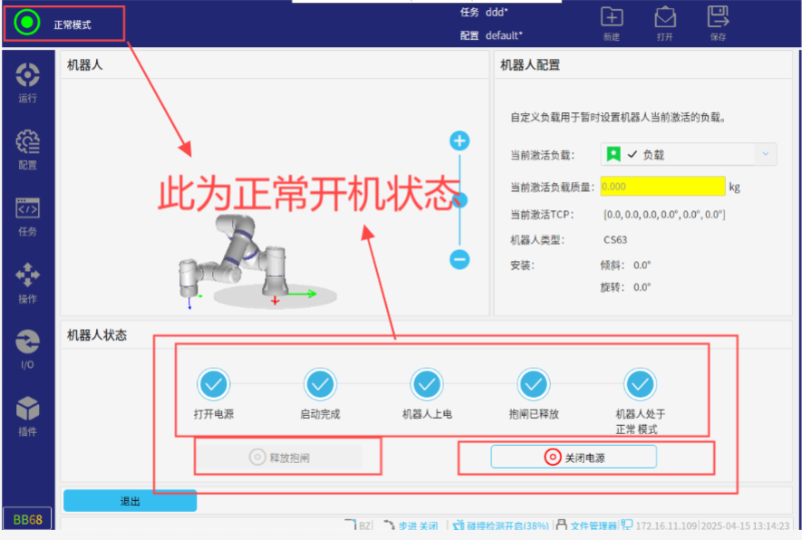Open the 文件管理器 link in status bar
The width and height of the screenshot is (802, 540).
(x=593, y=526)
